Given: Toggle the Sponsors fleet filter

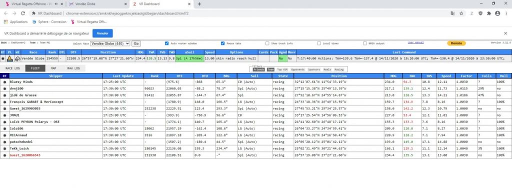Looking at the screenshot, I should (x=314, y=69).
